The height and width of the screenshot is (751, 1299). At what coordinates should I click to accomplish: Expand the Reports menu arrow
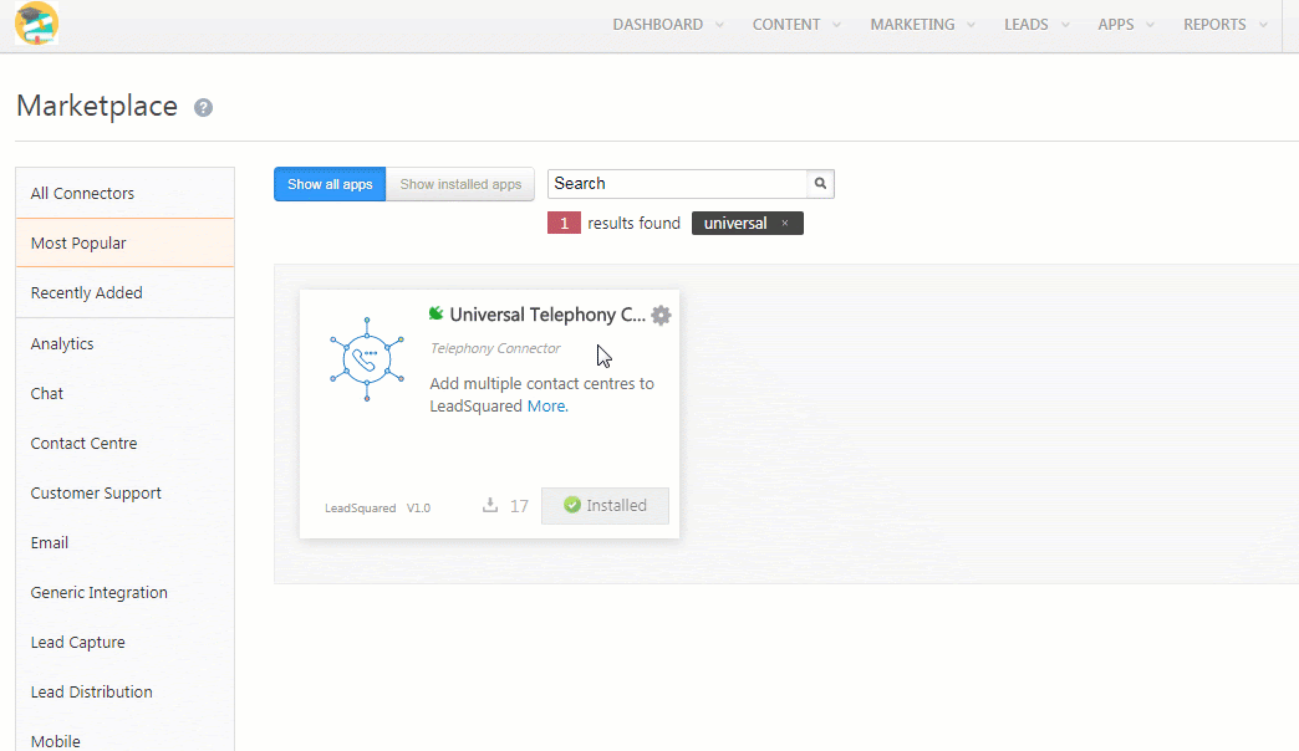[x=1264, y=25]
